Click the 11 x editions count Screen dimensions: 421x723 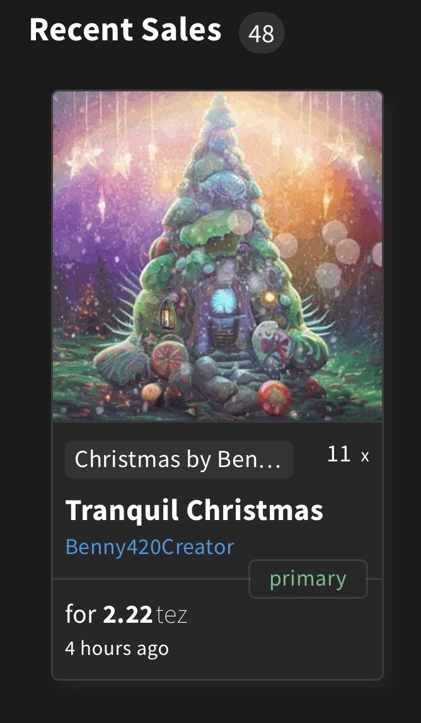348,455
